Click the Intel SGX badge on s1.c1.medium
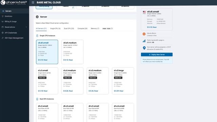 coord(67,78)
